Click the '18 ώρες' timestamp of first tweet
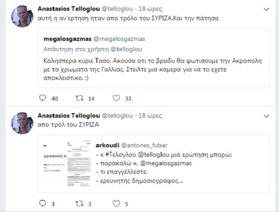 click(x=150, y=9)
